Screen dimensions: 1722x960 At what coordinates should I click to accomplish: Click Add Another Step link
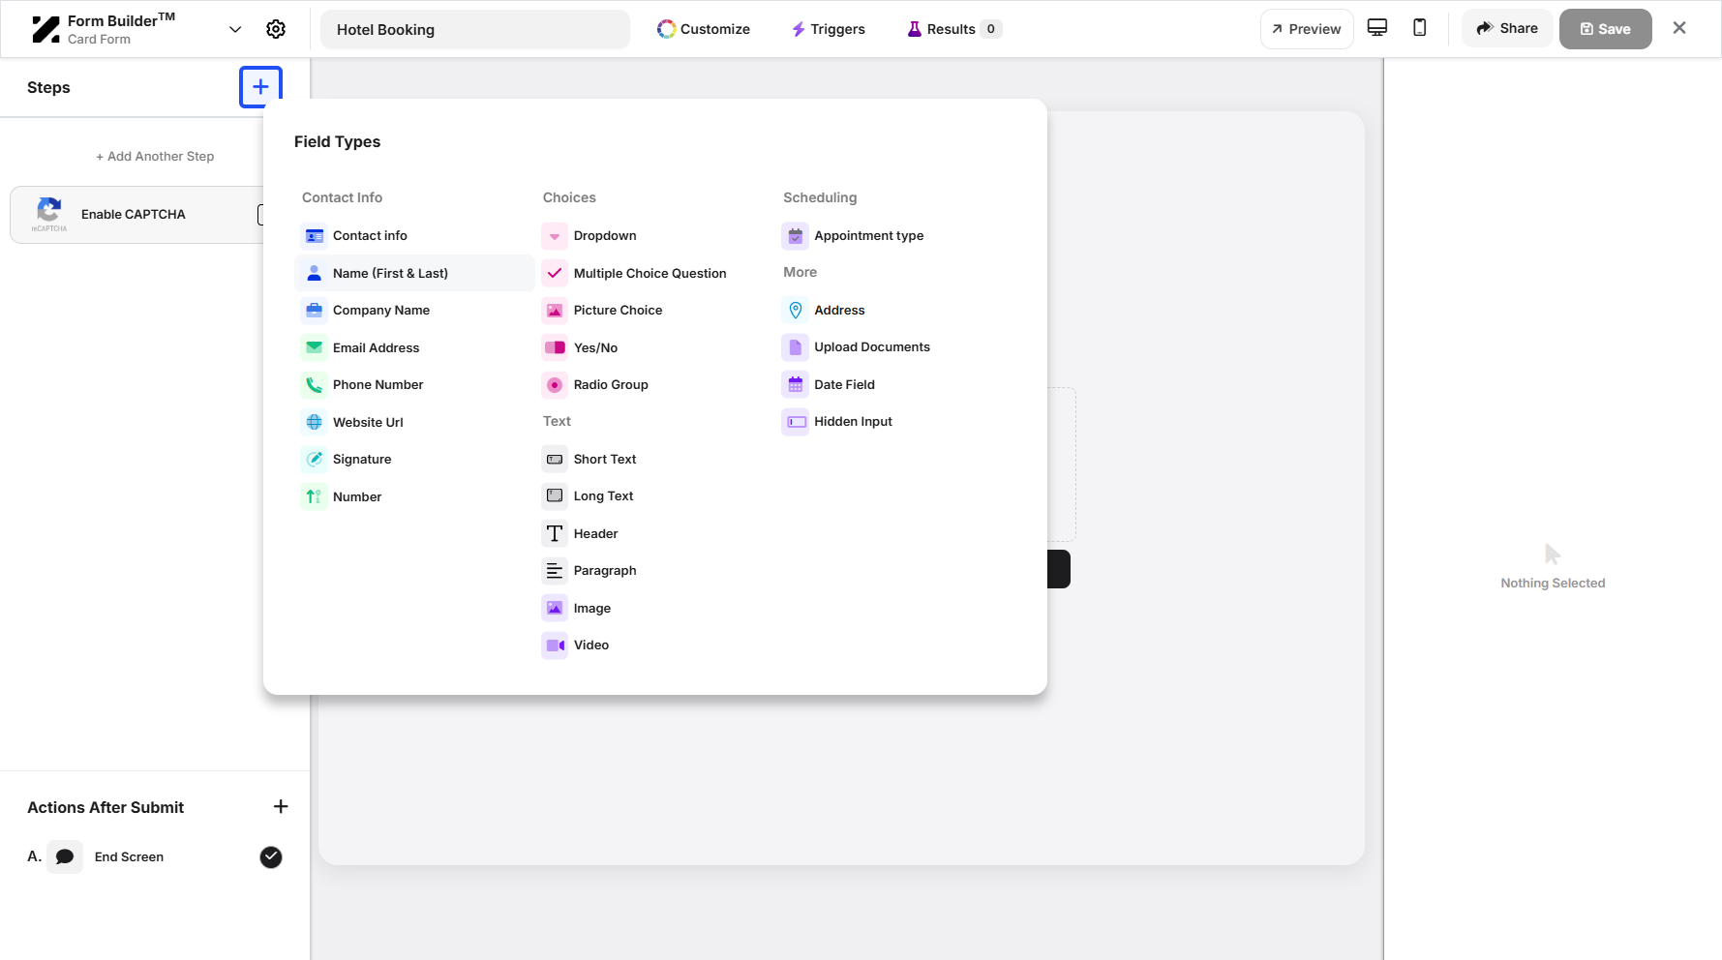tap(155, 157)
